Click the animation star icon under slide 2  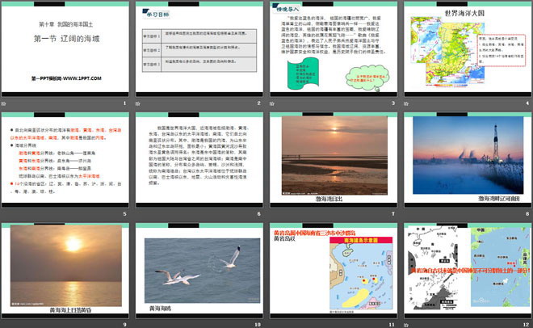click(137, 103)
